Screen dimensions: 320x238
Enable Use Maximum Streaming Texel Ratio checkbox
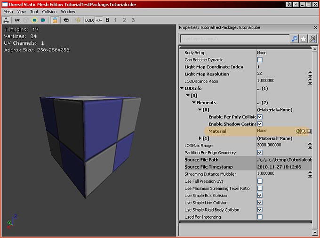(x=260, y=189)
